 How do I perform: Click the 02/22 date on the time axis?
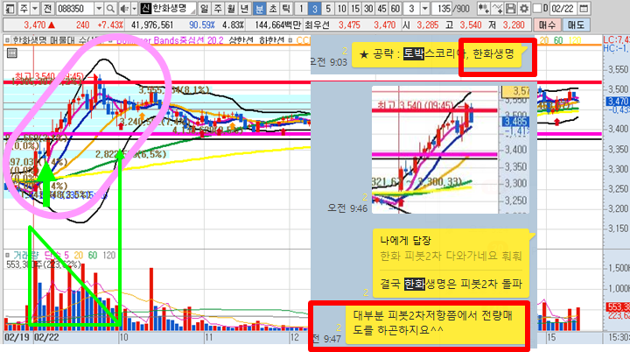[x=46, y=337]
